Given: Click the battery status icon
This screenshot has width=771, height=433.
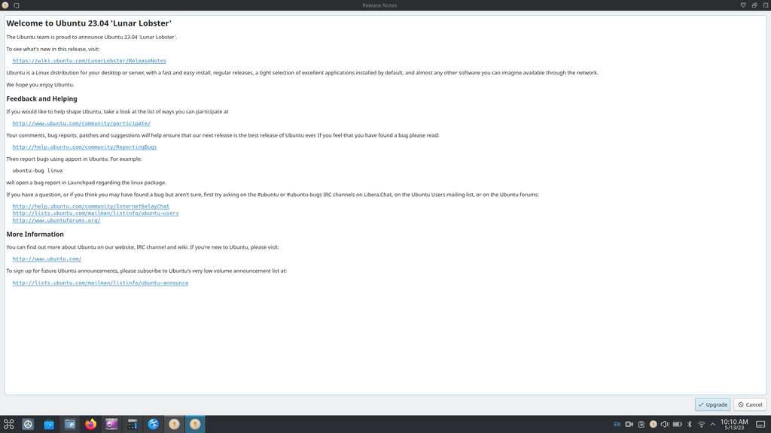Looking at the screenshot, I should coord(677,424).
